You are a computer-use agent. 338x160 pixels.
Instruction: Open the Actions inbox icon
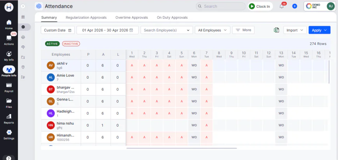9,39
